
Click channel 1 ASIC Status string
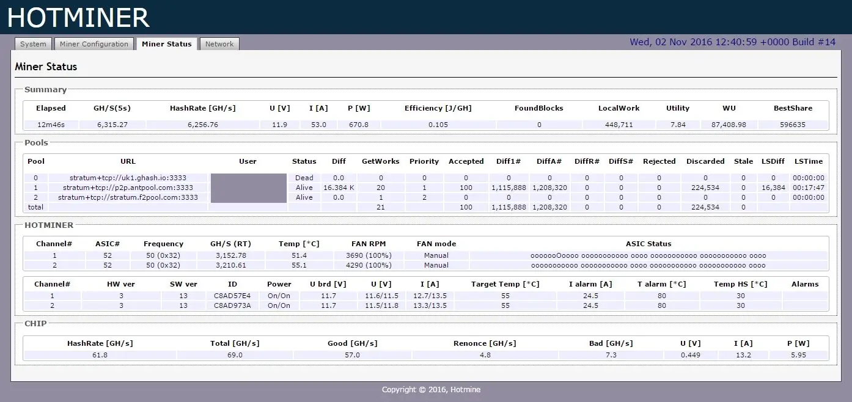(x=648, y=255)
